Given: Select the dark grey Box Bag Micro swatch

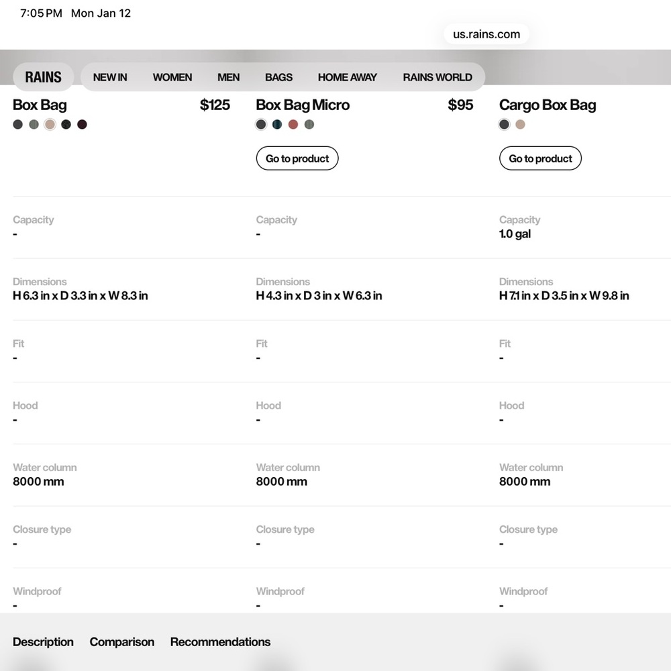Looking at the screenshot, I should [261, 125].
